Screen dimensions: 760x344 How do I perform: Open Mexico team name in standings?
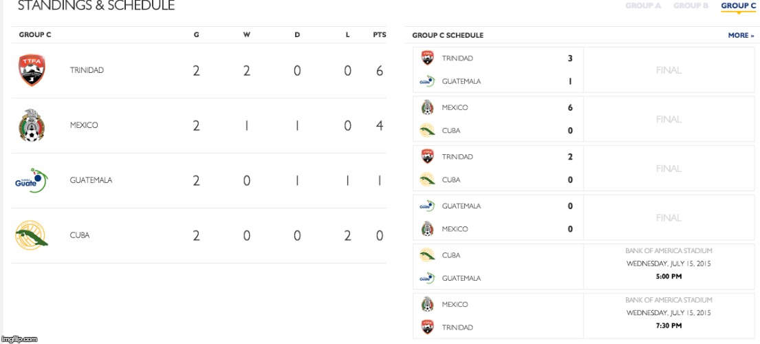point(84,125)
